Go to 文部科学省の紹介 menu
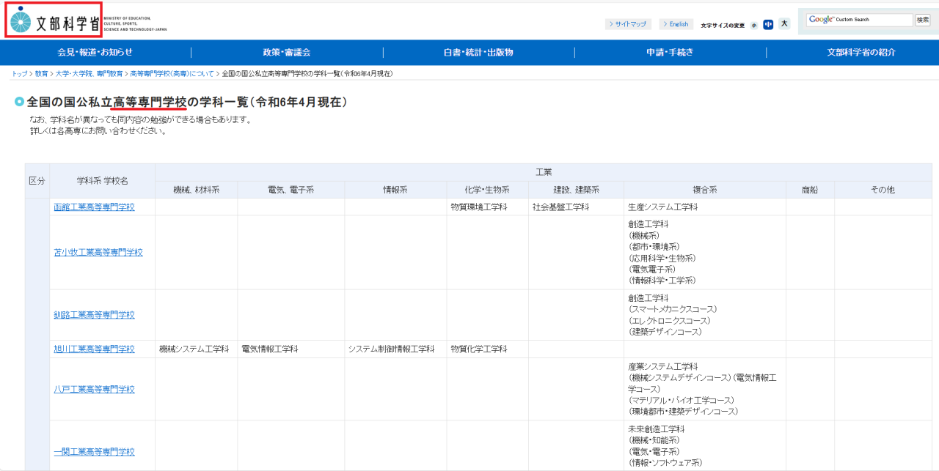The image size is (939, 471). pos(861,52)
